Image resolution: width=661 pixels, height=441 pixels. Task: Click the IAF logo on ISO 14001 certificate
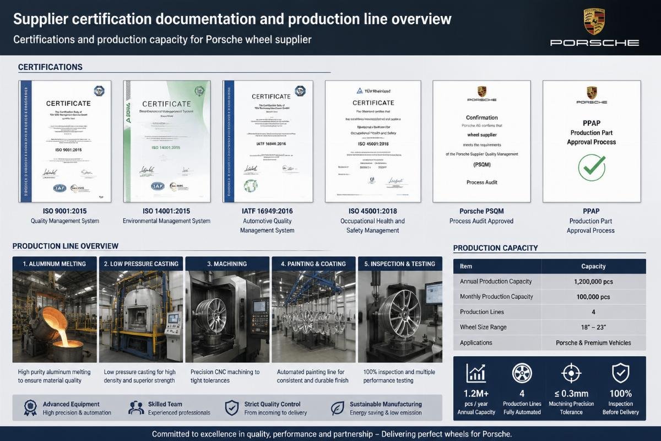point(158,186)
